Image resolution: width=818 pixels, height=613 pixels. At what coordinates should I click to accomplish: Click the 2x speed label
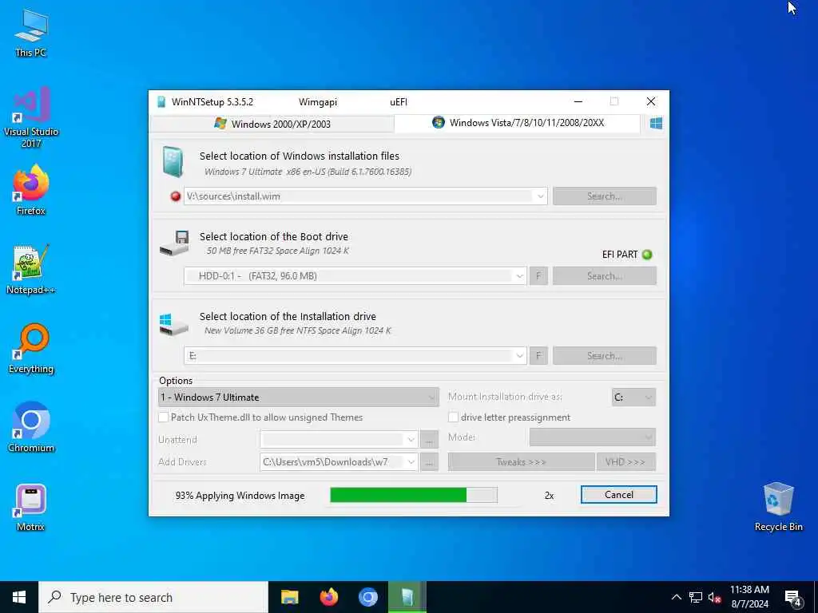(x=549, y=496)
